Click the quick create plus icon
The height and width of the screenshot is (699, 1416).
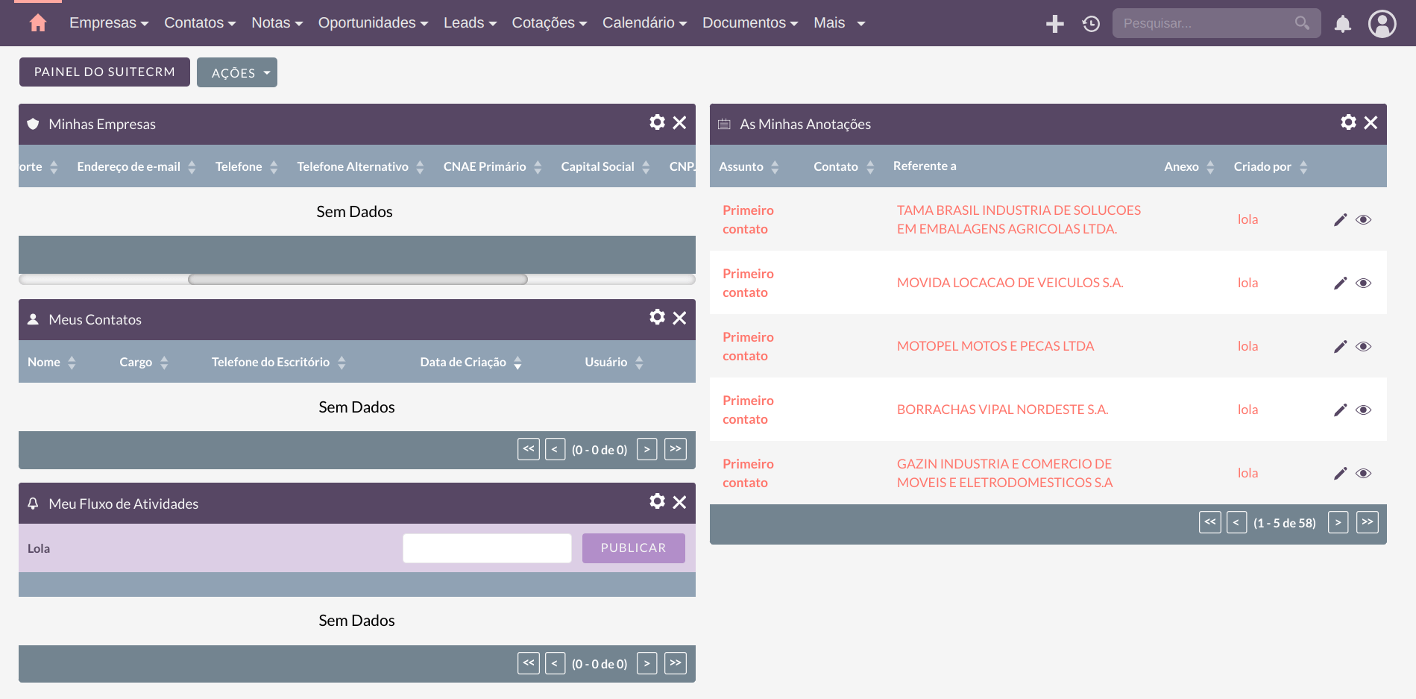1054,24
